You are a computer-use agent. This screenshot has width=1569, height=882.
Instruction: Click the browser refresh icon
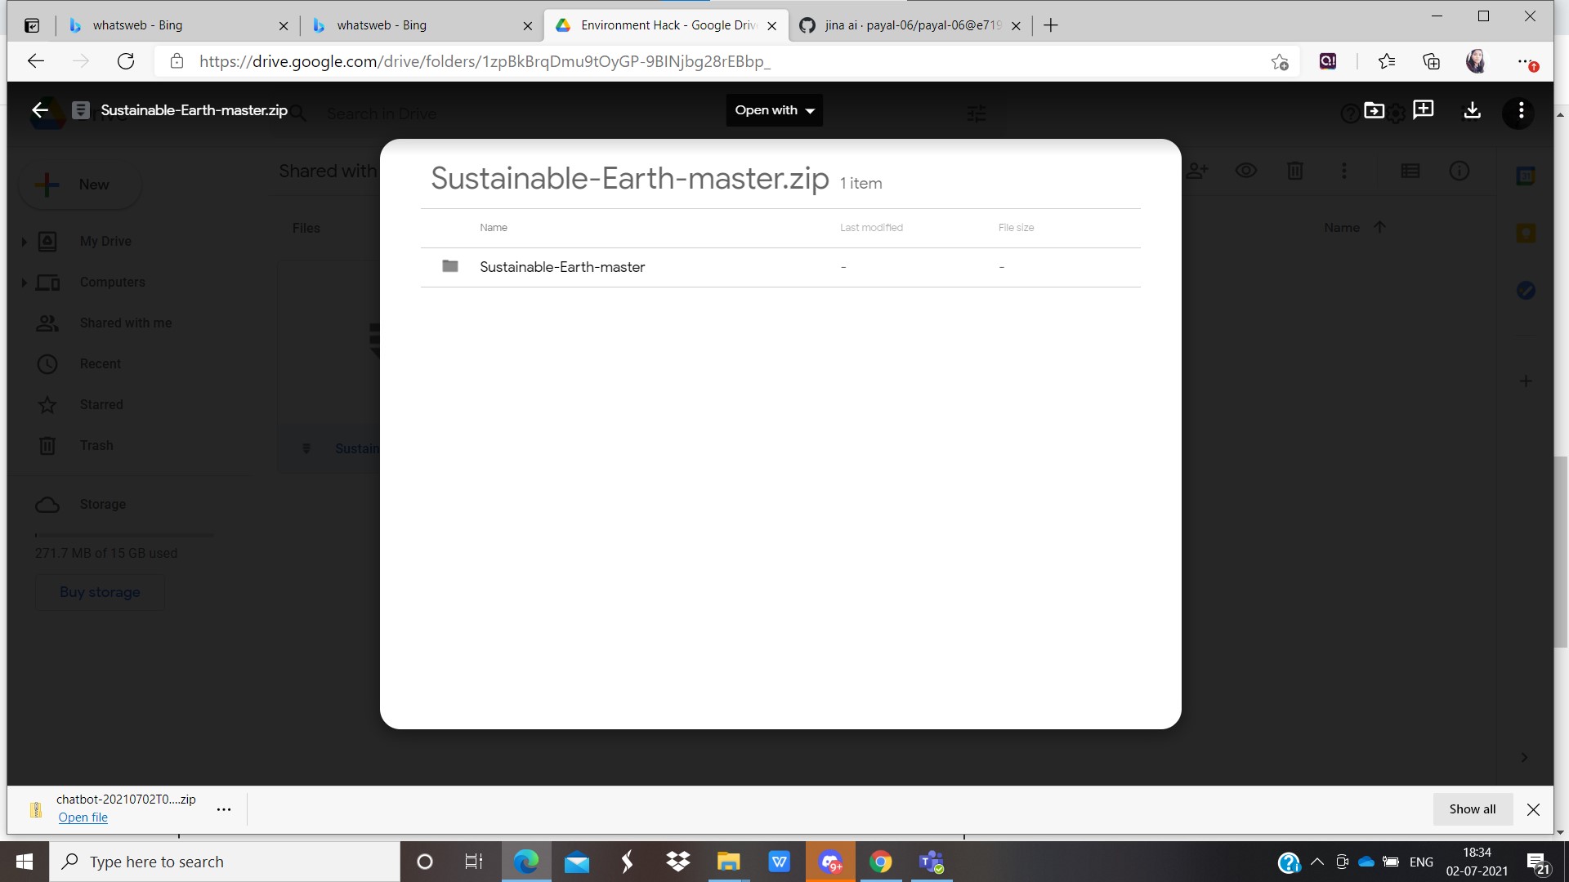click(126, 61)
